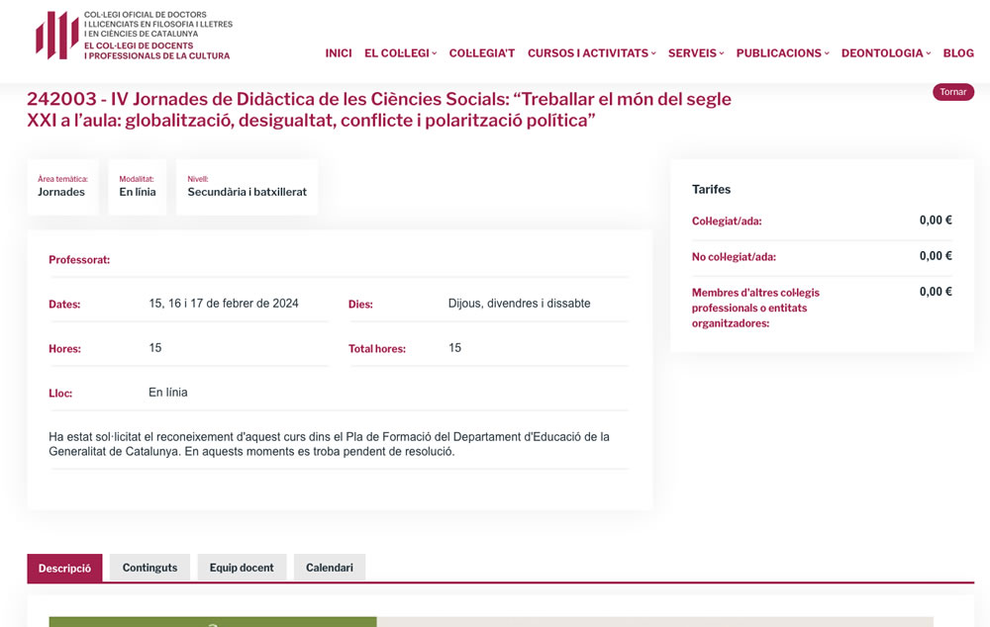Expand the DEONTOLOGIA dropdown menu
990x627 pixels.
click(x=885, y=53)
